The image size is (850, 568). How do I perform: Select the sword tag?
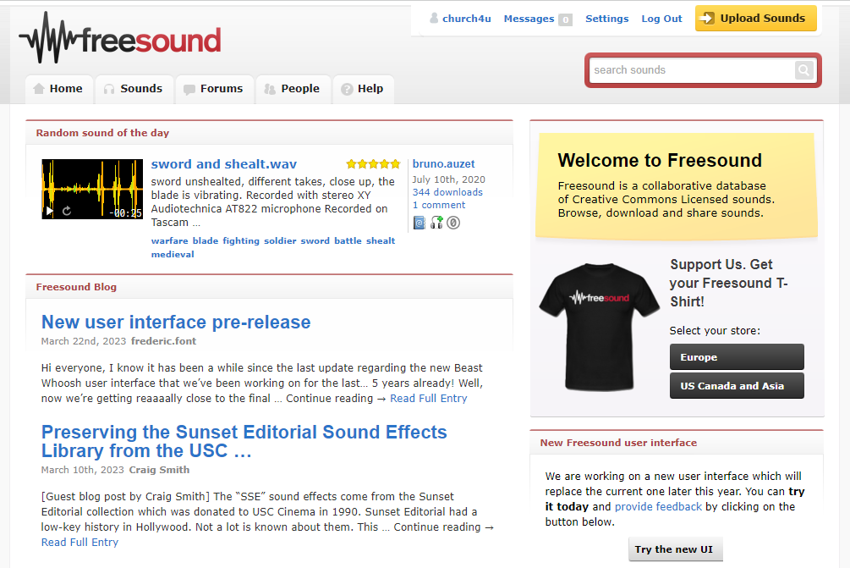point(315,241)
